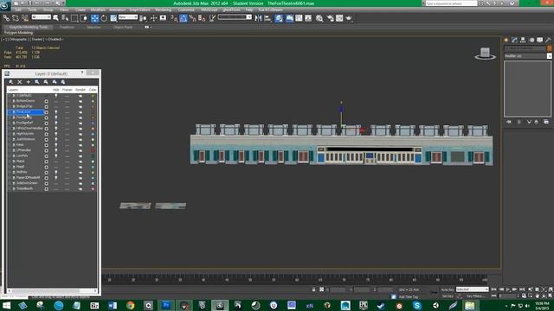Click Add Time Tag
Screen dimensions: 554x311
point(409,297)
